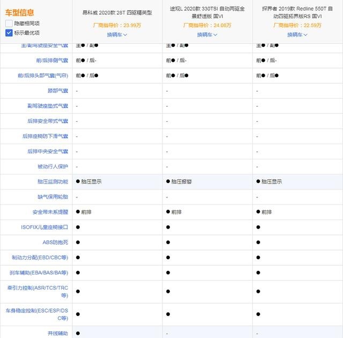
Task: Click 安全带未系提醒 parameter label
Action: click(x=50, y=212)
